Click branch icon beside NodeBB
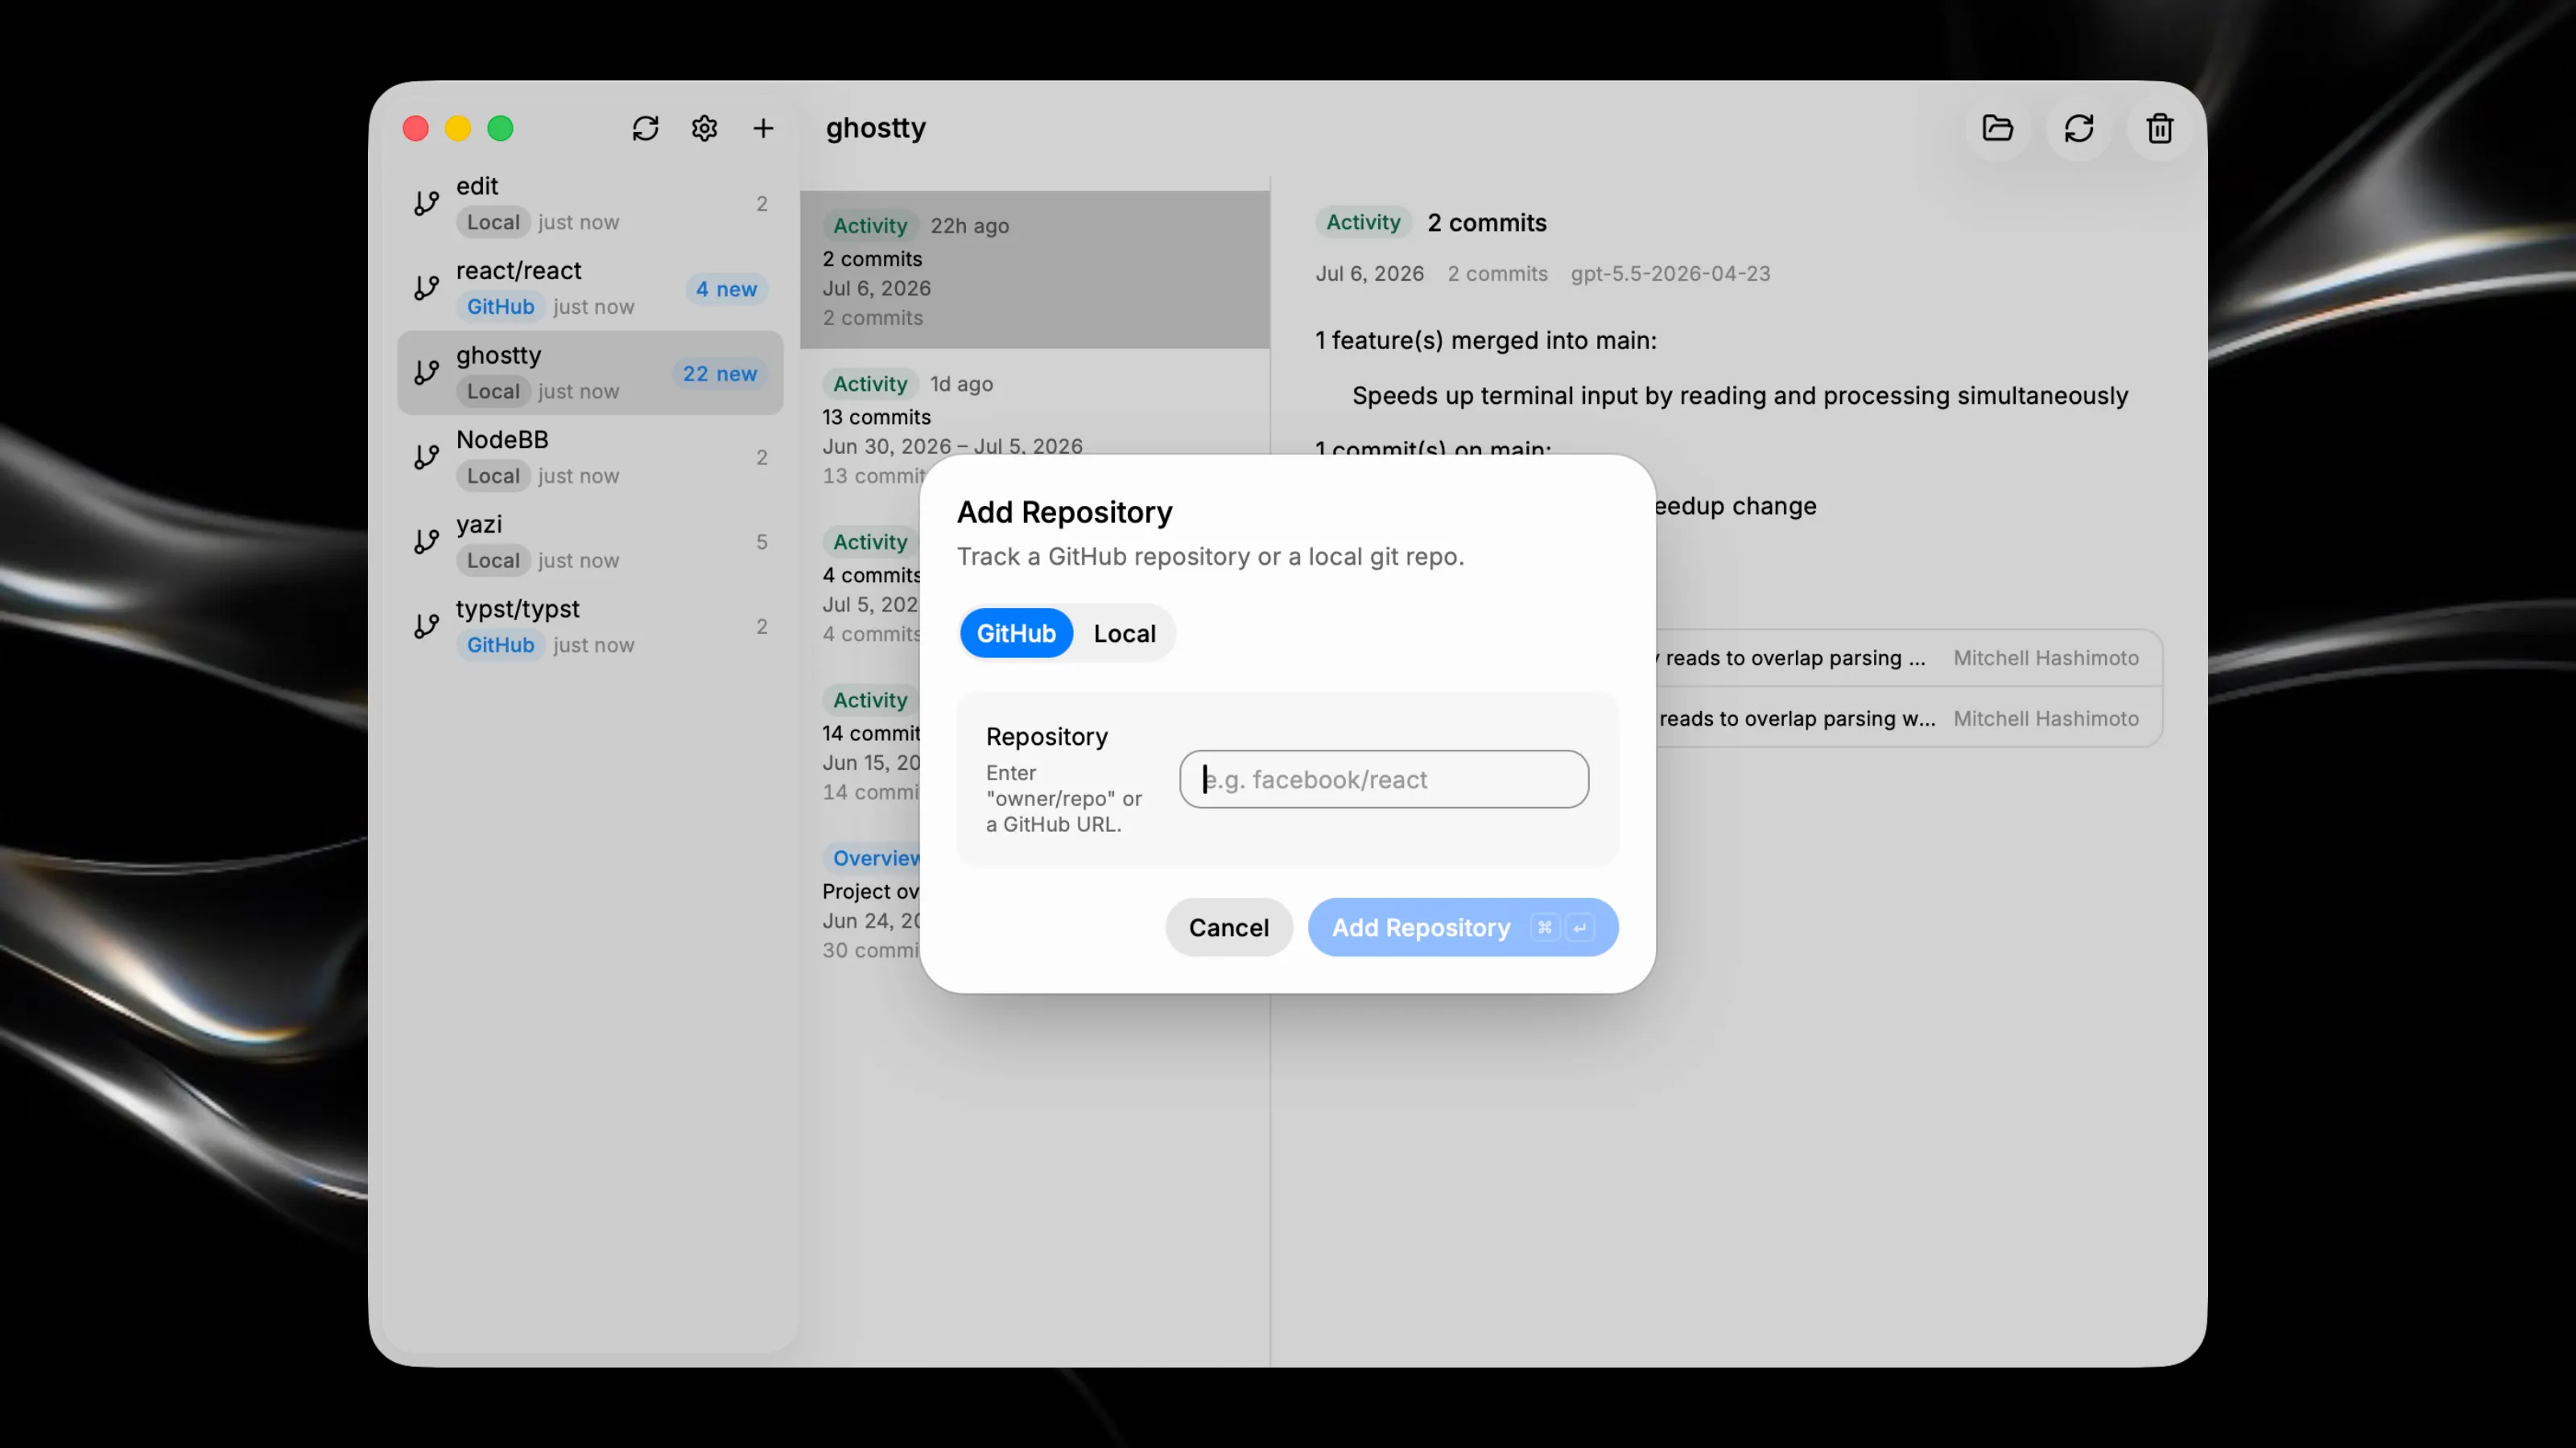 point(427,457)
